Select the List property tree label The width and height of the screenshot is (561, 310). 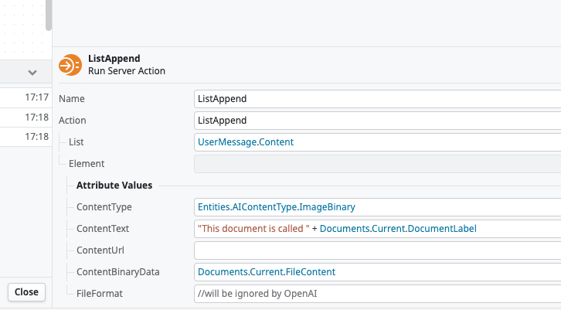[x=76, y=142]
